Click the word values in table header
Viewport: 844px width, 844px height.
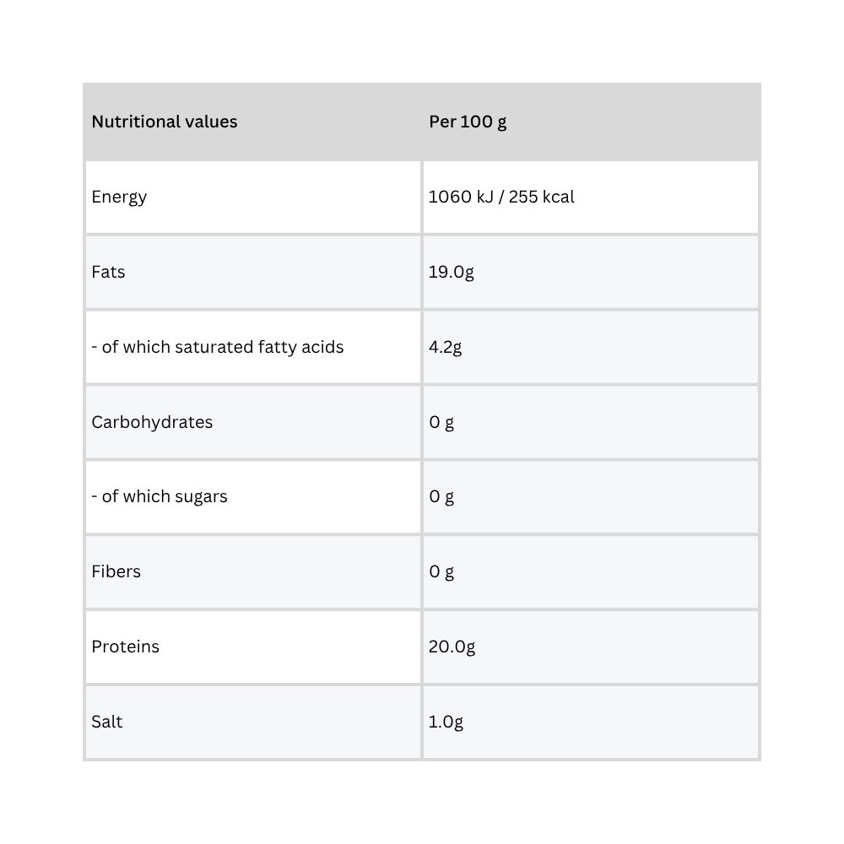pyautogui.click(x=211, y=122)
